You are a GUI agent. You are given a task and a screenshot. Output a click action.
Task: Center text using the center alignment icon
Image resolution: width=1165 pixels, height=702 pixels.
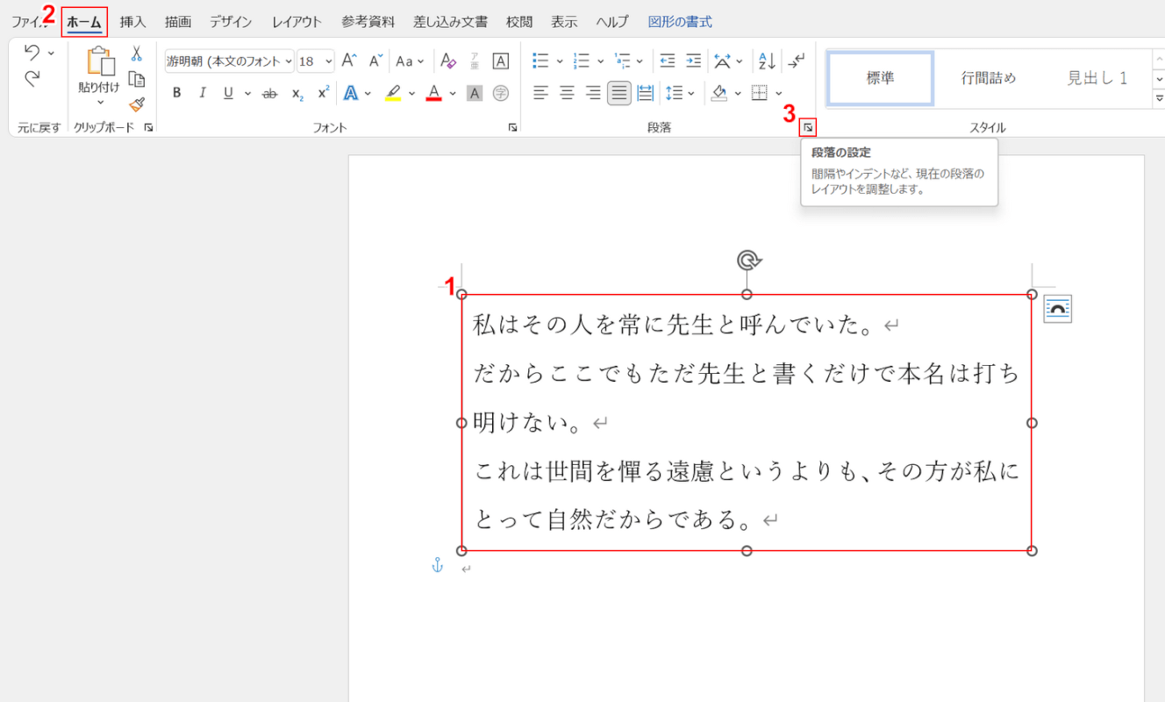point(568,93)
